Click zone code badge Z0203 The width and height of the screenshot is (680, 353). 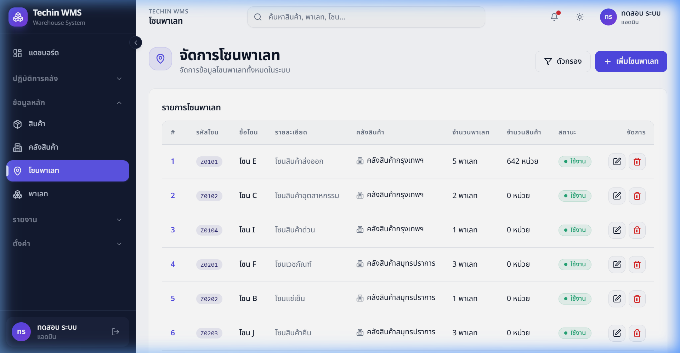pyautogui.click(x=209, y=333)
